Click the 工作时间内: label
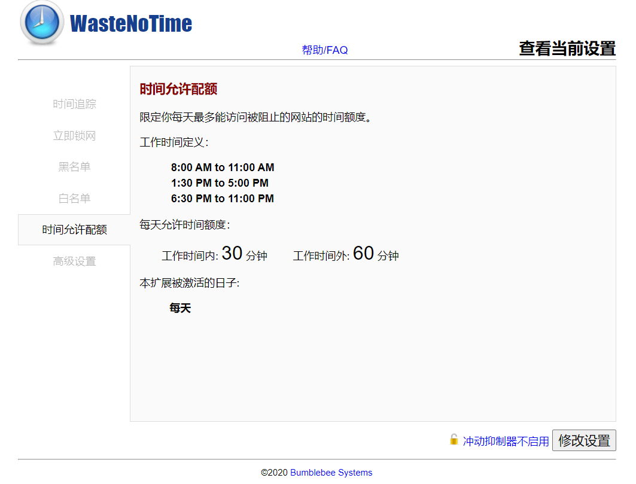 click(190, 256)
